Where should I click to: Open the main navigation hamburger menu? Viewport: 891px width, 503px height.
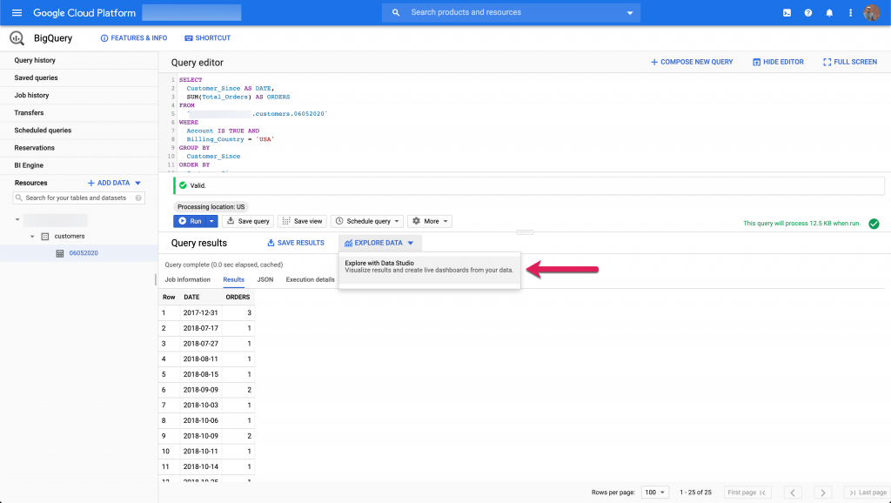pyautogui.click(x=17, y=12)
